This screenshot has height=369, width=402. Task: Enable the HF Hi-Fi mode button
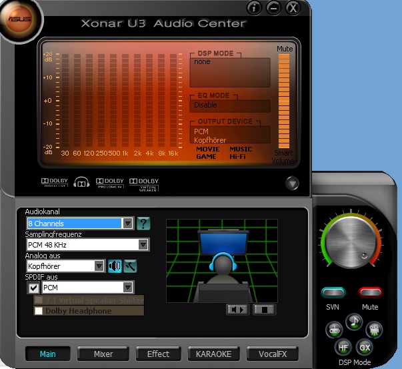click(x=343, y=348)
